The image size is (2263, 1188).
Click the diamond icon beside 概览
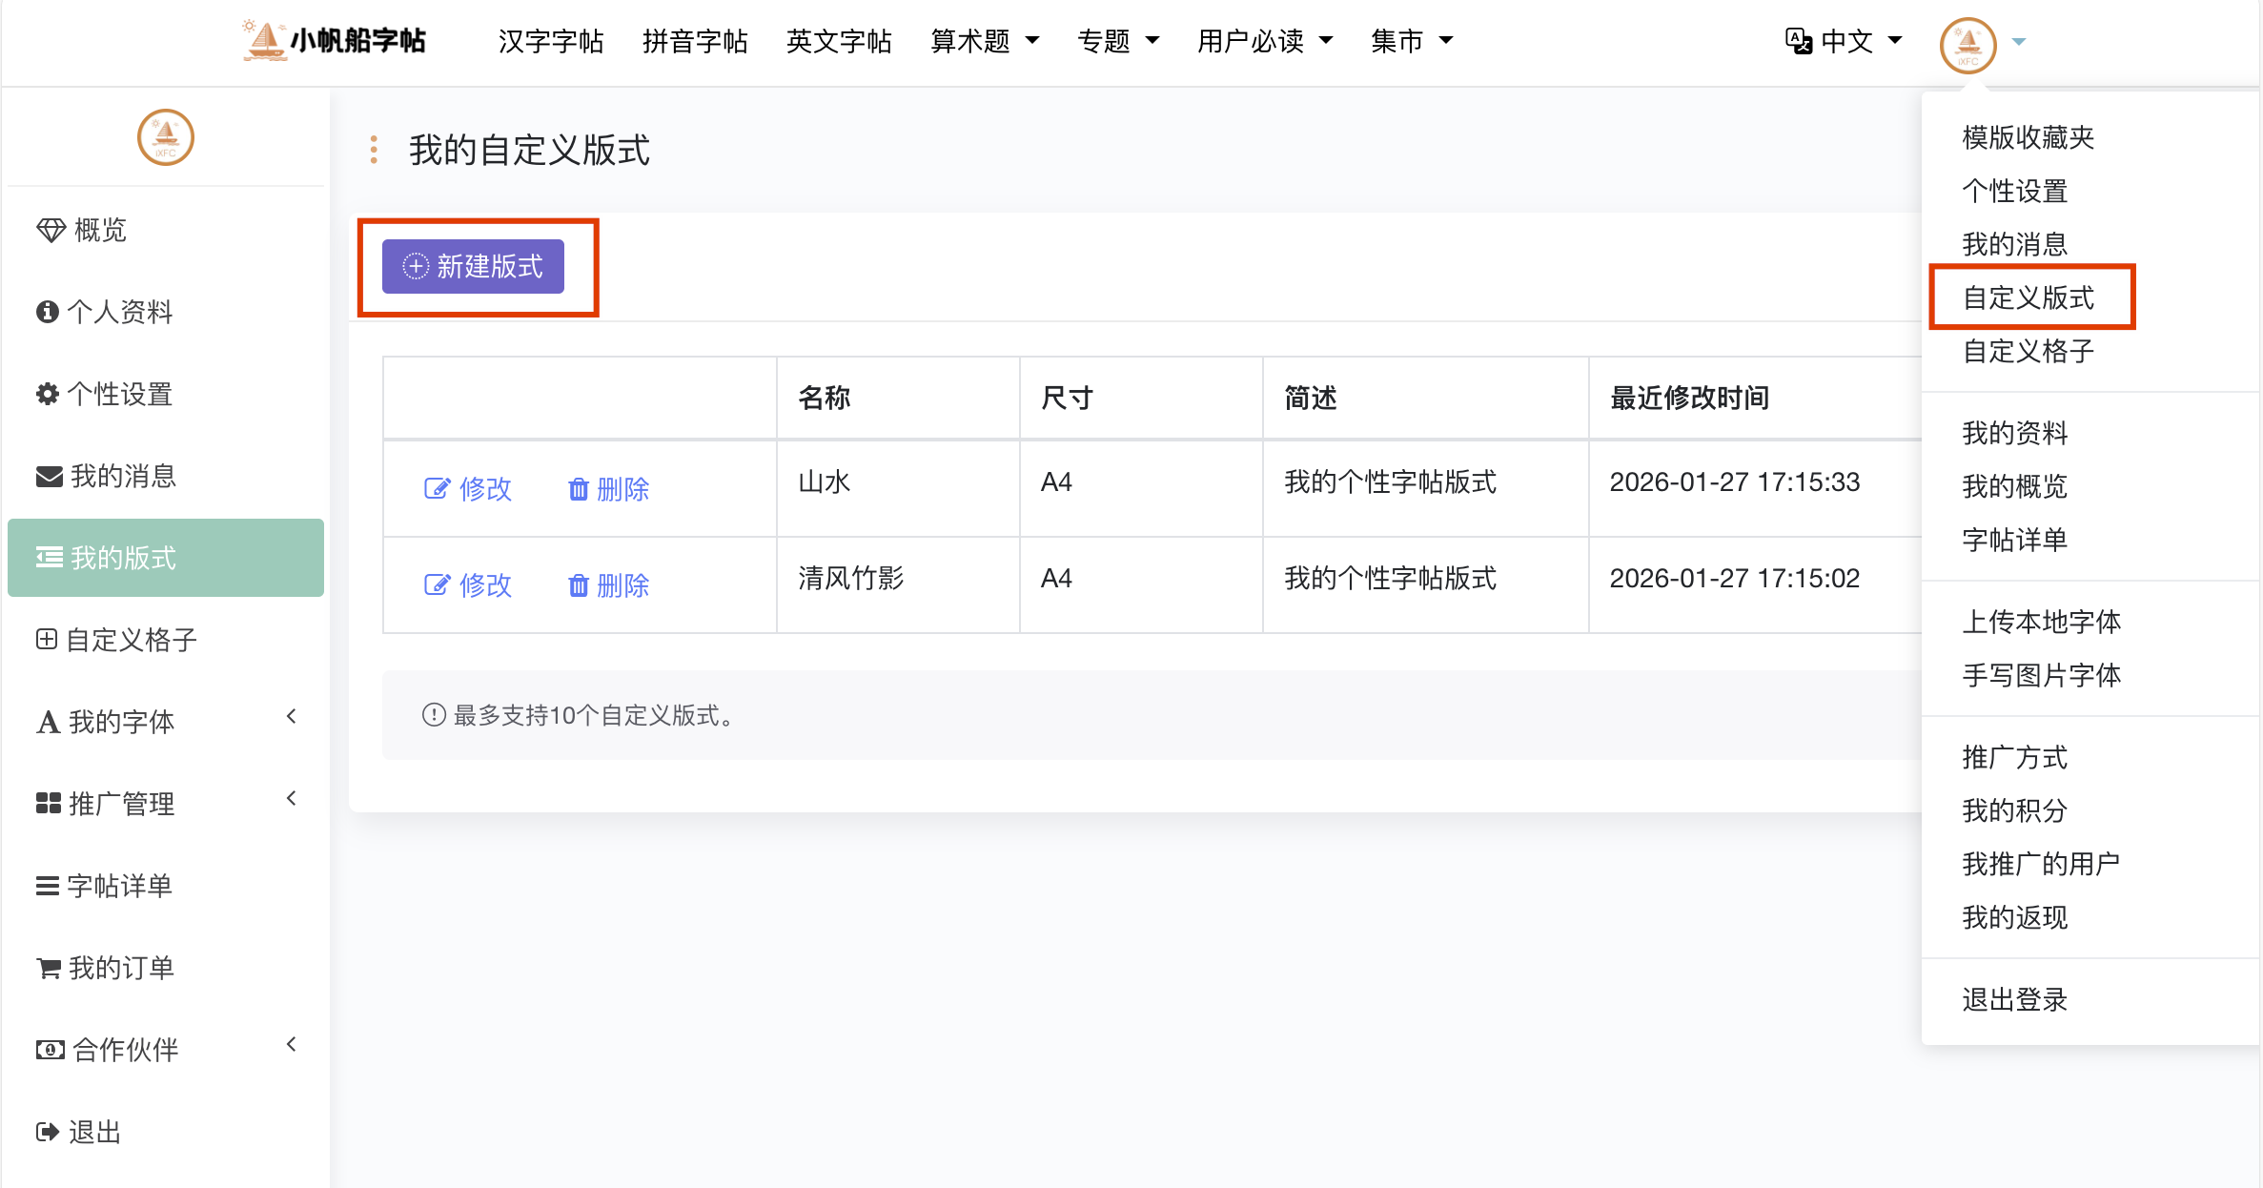tap(51, 230)
